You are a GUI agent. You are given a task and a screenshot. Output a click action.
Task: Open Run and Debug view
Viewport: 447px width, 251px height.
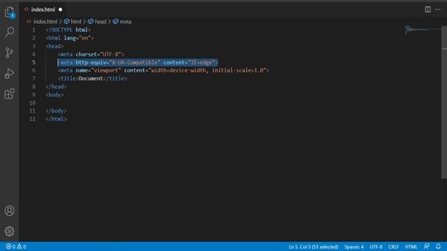pos(9,73)
